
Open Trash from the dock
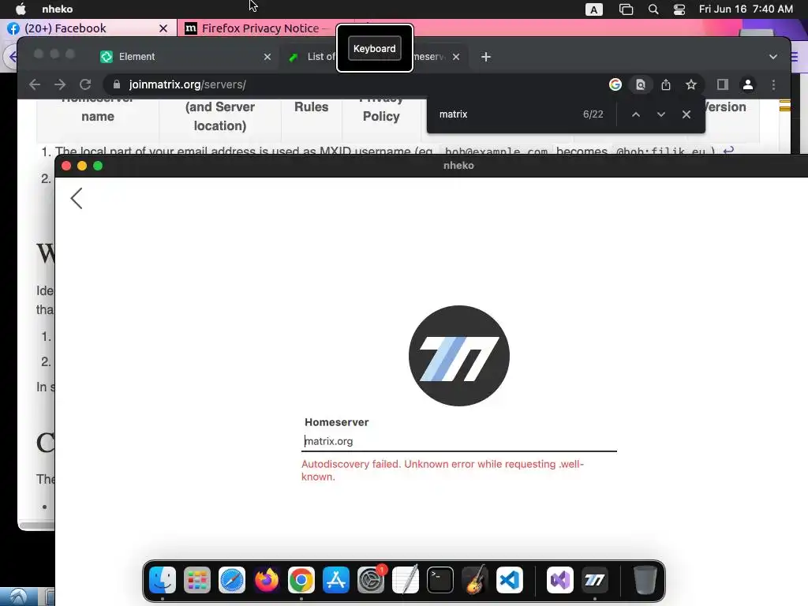[x=645, y=580]
